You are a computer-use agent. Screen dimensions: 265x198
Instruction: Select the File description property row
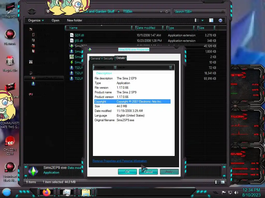pos(132,78)
